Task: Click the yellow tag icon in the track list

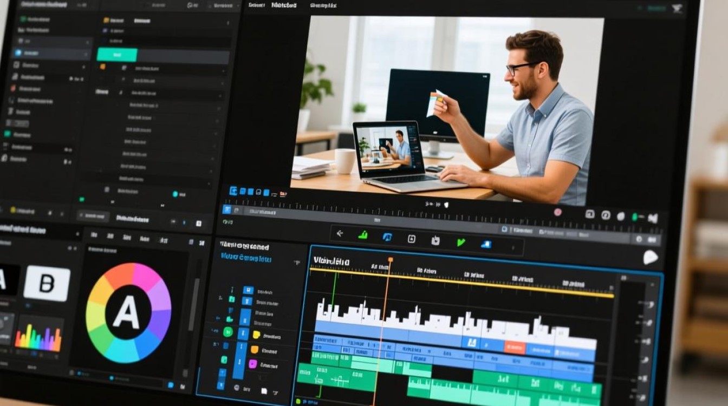Action: 256,335
